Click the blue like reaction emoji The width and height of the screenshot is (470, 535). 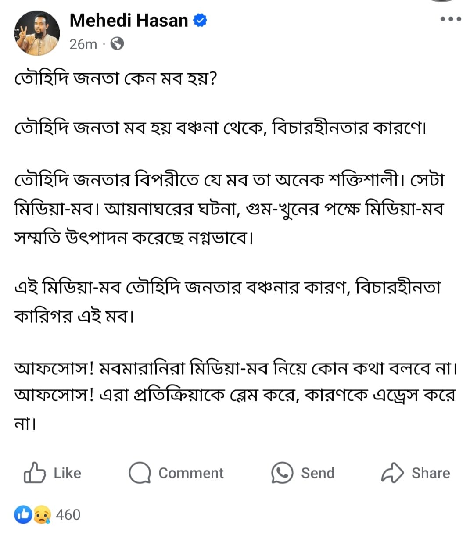(x=23, y=514)
